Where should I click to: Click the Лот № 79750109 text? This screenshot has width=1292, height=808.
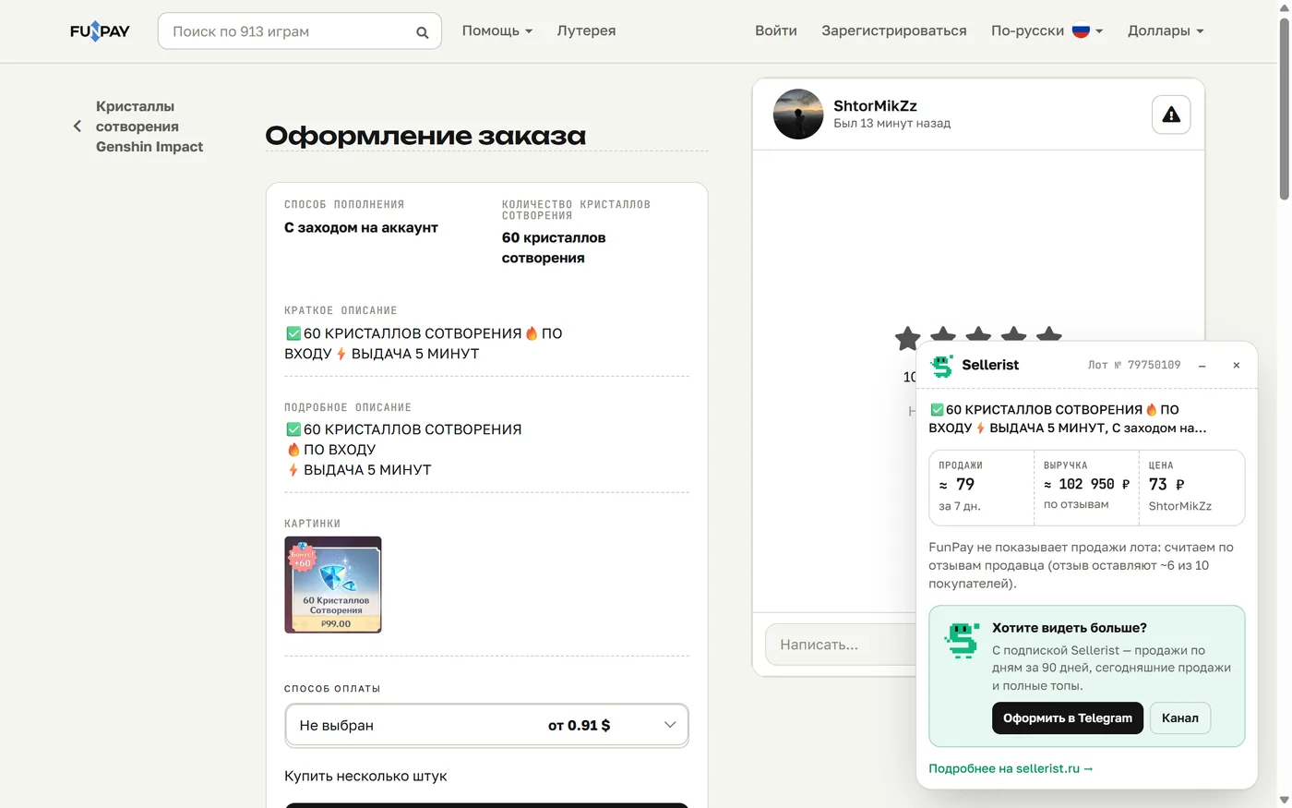1134,366
